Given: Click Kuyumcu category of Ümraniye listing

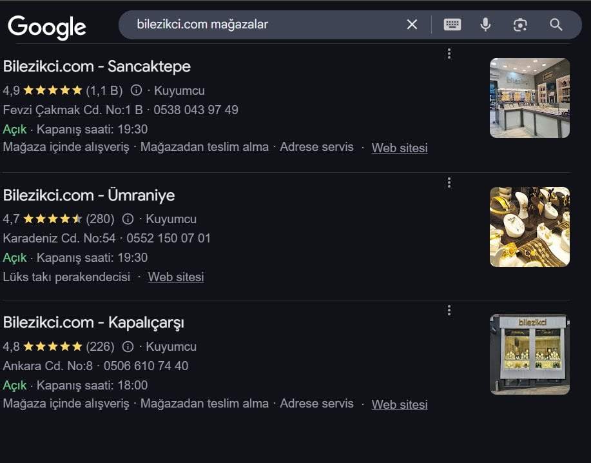Looking at the screenshot, I should coord(171,219).
